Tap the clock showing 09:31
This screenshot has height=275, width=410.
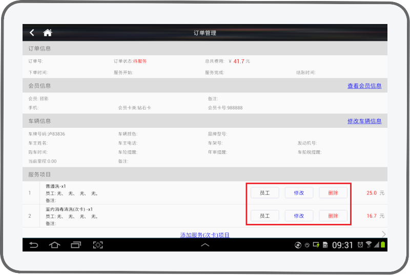[x=342, y=245]
